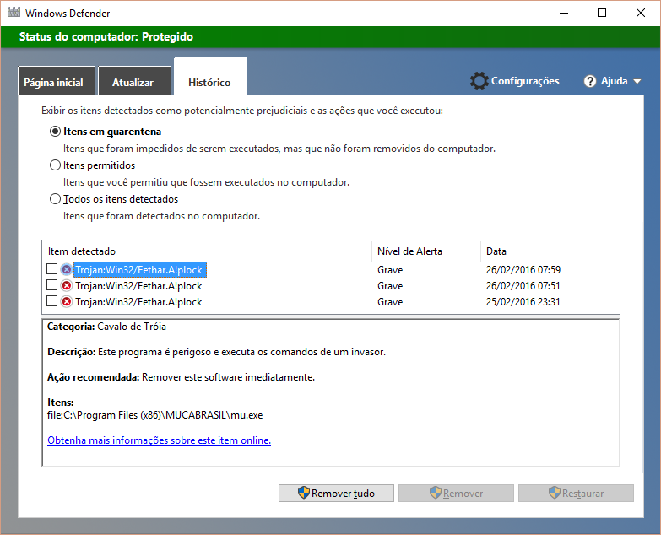Maximize the Windows Defender window
The height and width of the screenshot is (535, 661).
pyautogui.click(x=602, y=13)
